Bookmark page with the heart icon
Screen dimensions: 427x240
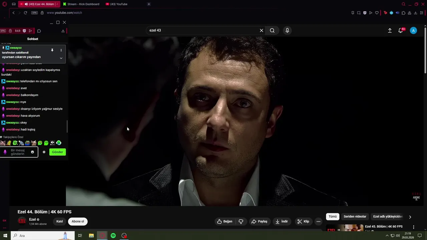point(377,13)
